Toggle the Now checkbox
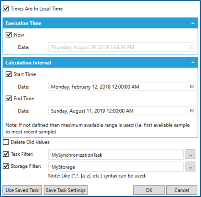 (9, 35)
